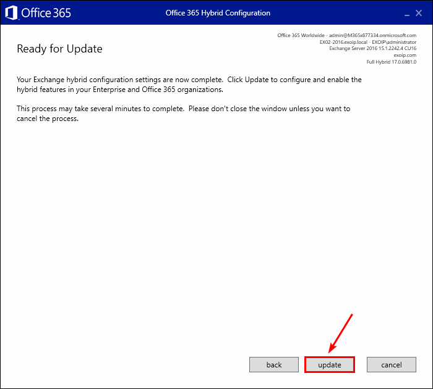This screenshot has width=433, height=389.
Task: Select the admin@M365x877334.onmicrosoft.com account text
Action: pyautogui.click(x=372, y=35)
